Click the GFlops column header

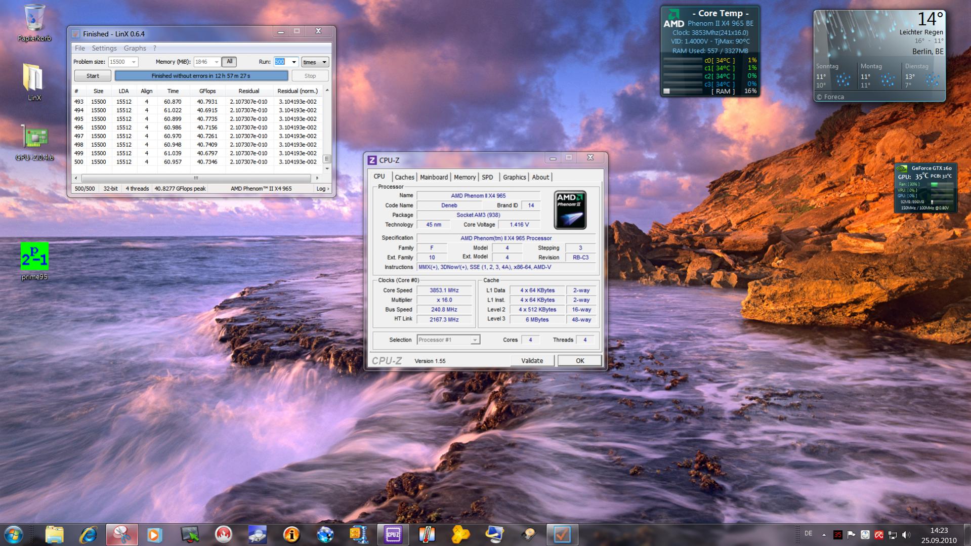click(207, 91)
